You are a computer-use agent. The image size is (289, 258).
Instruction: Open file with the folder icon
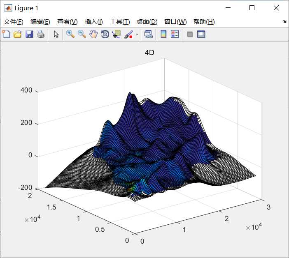point(18,34)
